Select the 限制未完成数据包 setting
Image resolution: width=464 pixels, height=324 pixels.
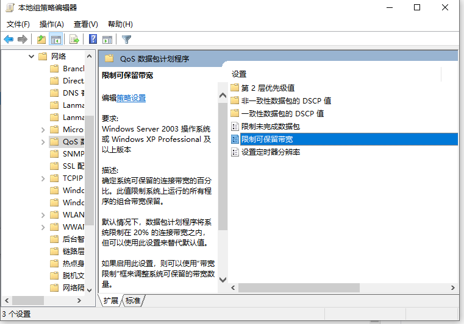(x=270, y=127)
